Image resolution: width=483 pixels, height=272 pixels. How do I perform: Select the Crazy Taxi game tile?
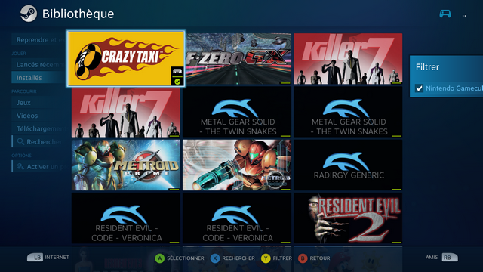[x=126, y=59]
